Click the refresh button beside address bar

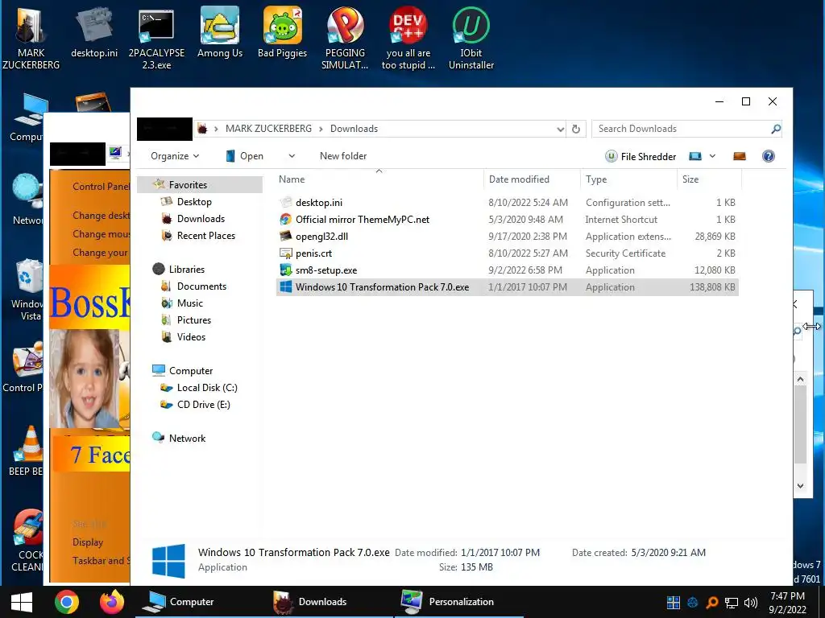pyautogui.click(x=576, y=129)
